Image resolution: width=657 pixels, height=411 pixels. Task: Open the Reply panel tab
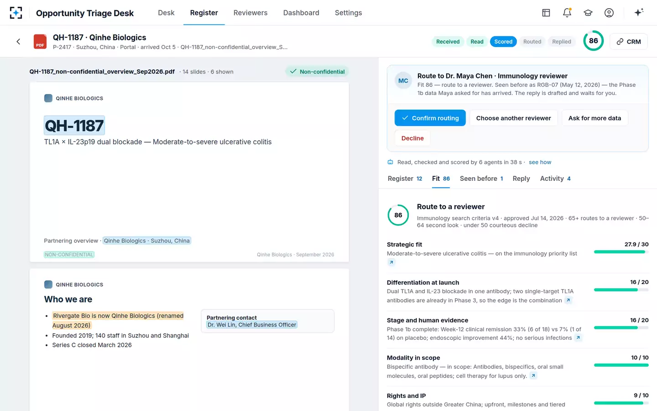521,179
